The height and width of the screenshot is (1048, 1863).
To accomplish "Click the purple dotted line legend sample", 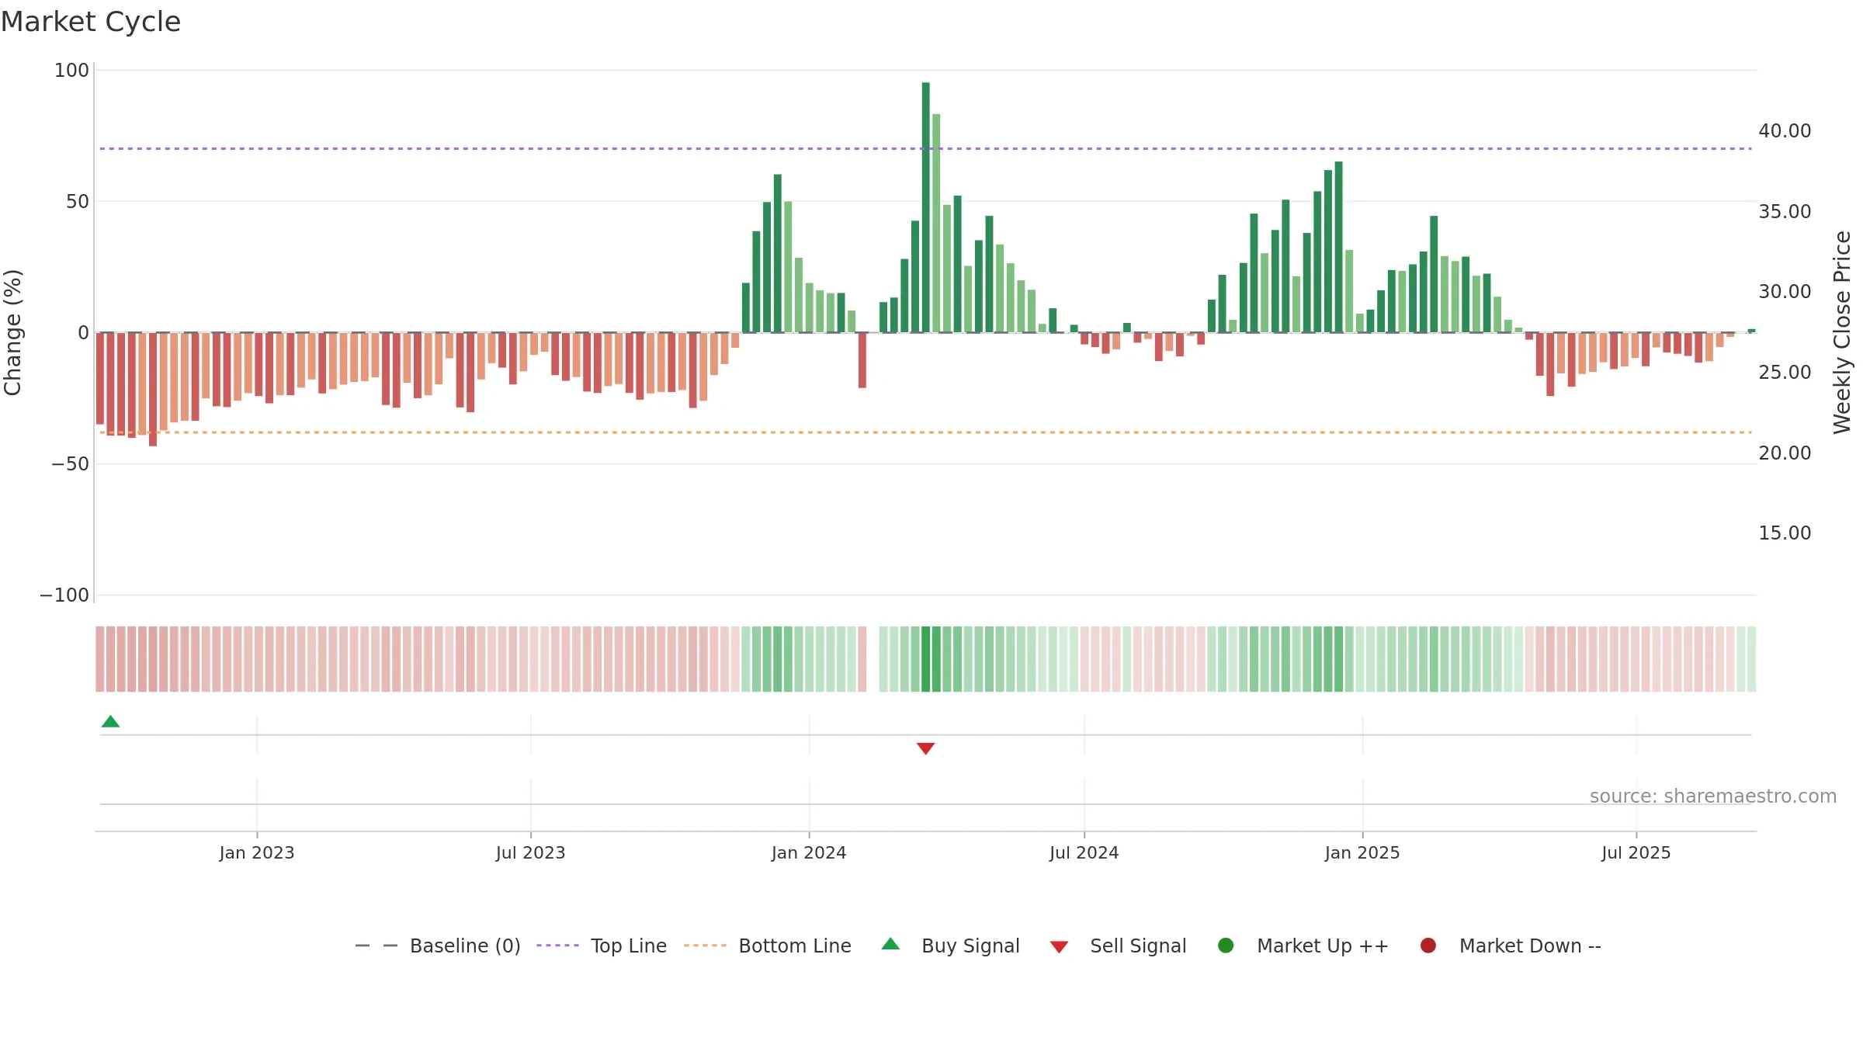I will coord(557,946).
